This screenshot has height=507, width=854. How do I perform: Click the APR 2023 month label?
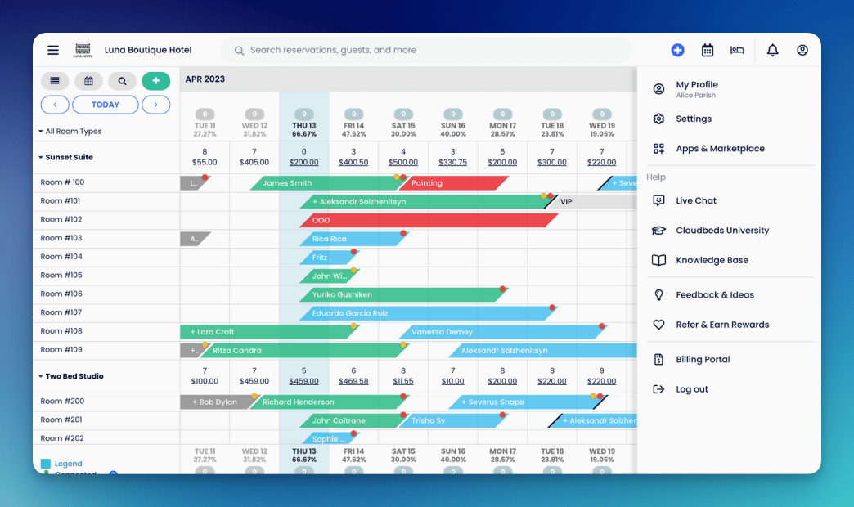(205, 79)
